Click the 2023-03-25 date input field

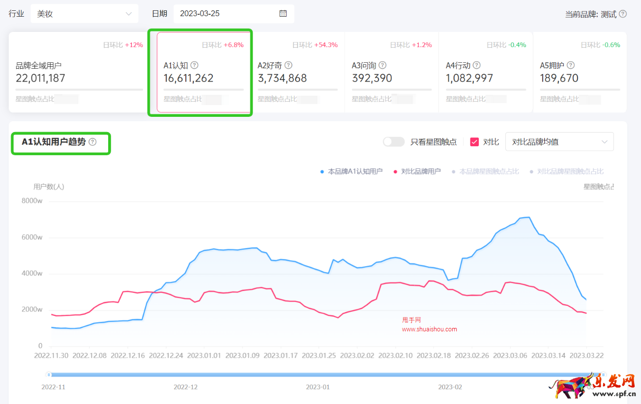(x=226, y=14)
